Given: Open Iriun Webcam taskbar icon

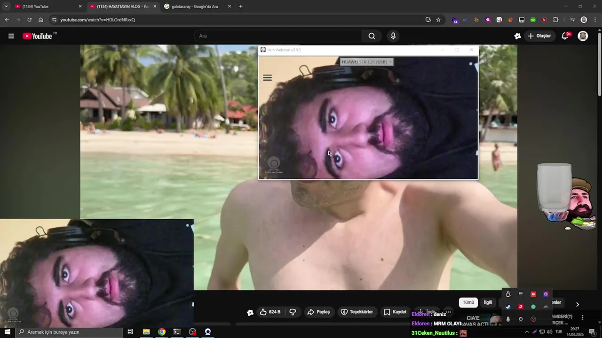Looking at the screenshot, I should click(208, 332).
